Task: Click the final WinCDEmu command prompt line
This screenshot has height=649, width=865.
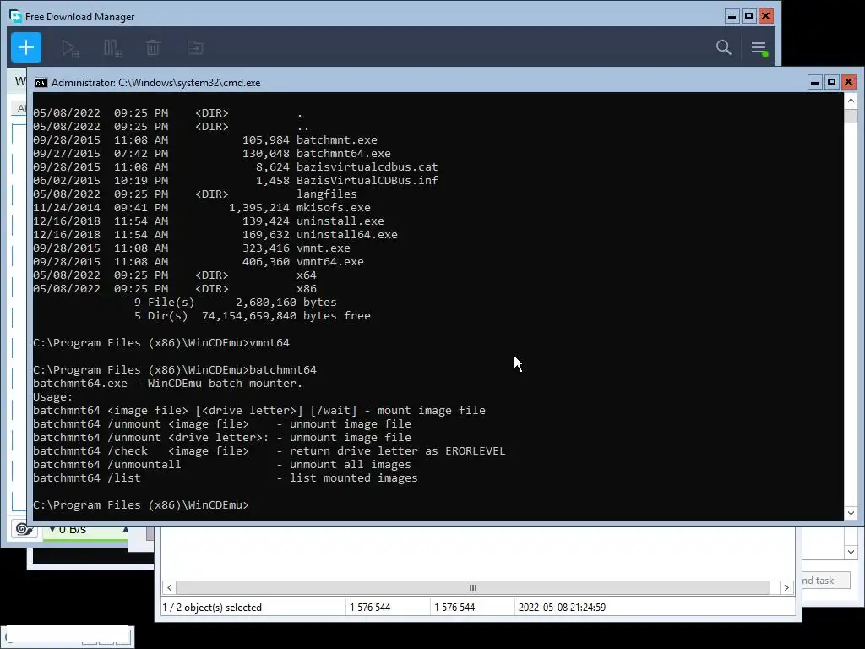Action: pyautogui.click(x=141, y=505)
